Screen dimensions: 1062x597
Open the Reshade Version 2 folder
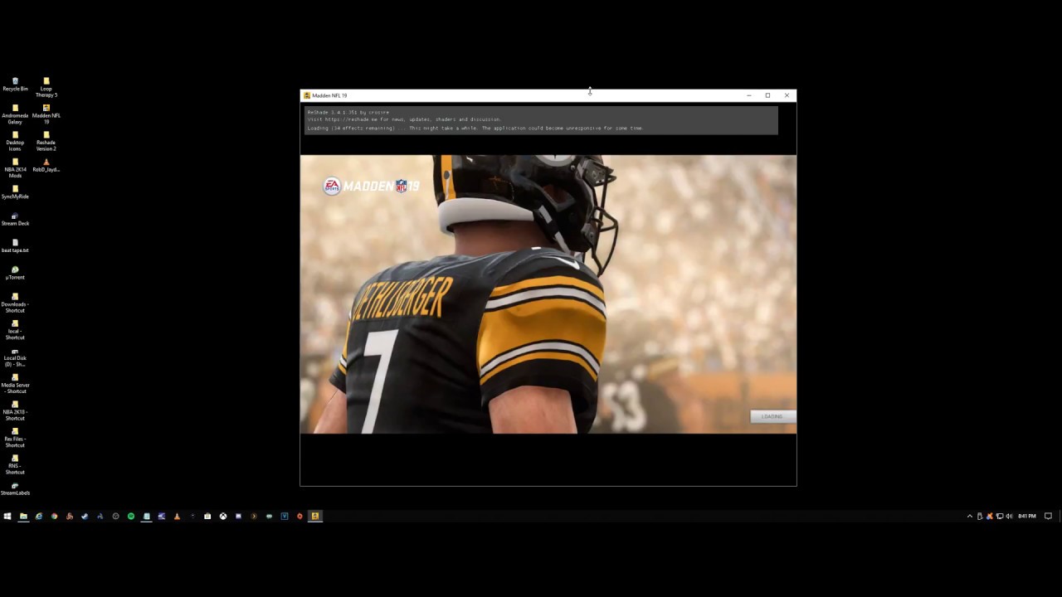coord(46,141)
